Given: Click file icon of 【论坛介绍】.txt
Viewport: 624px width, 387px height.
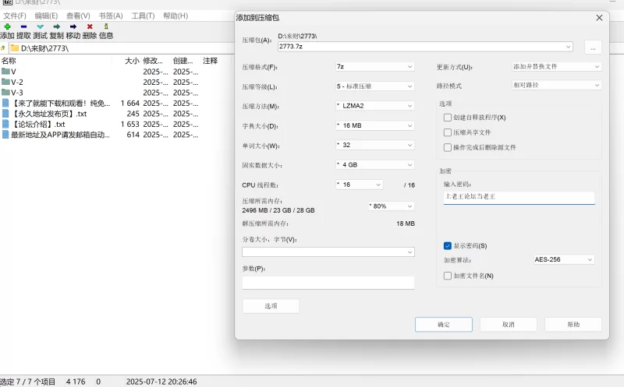Looking at the screenshot, I should (x=5, y=124).
